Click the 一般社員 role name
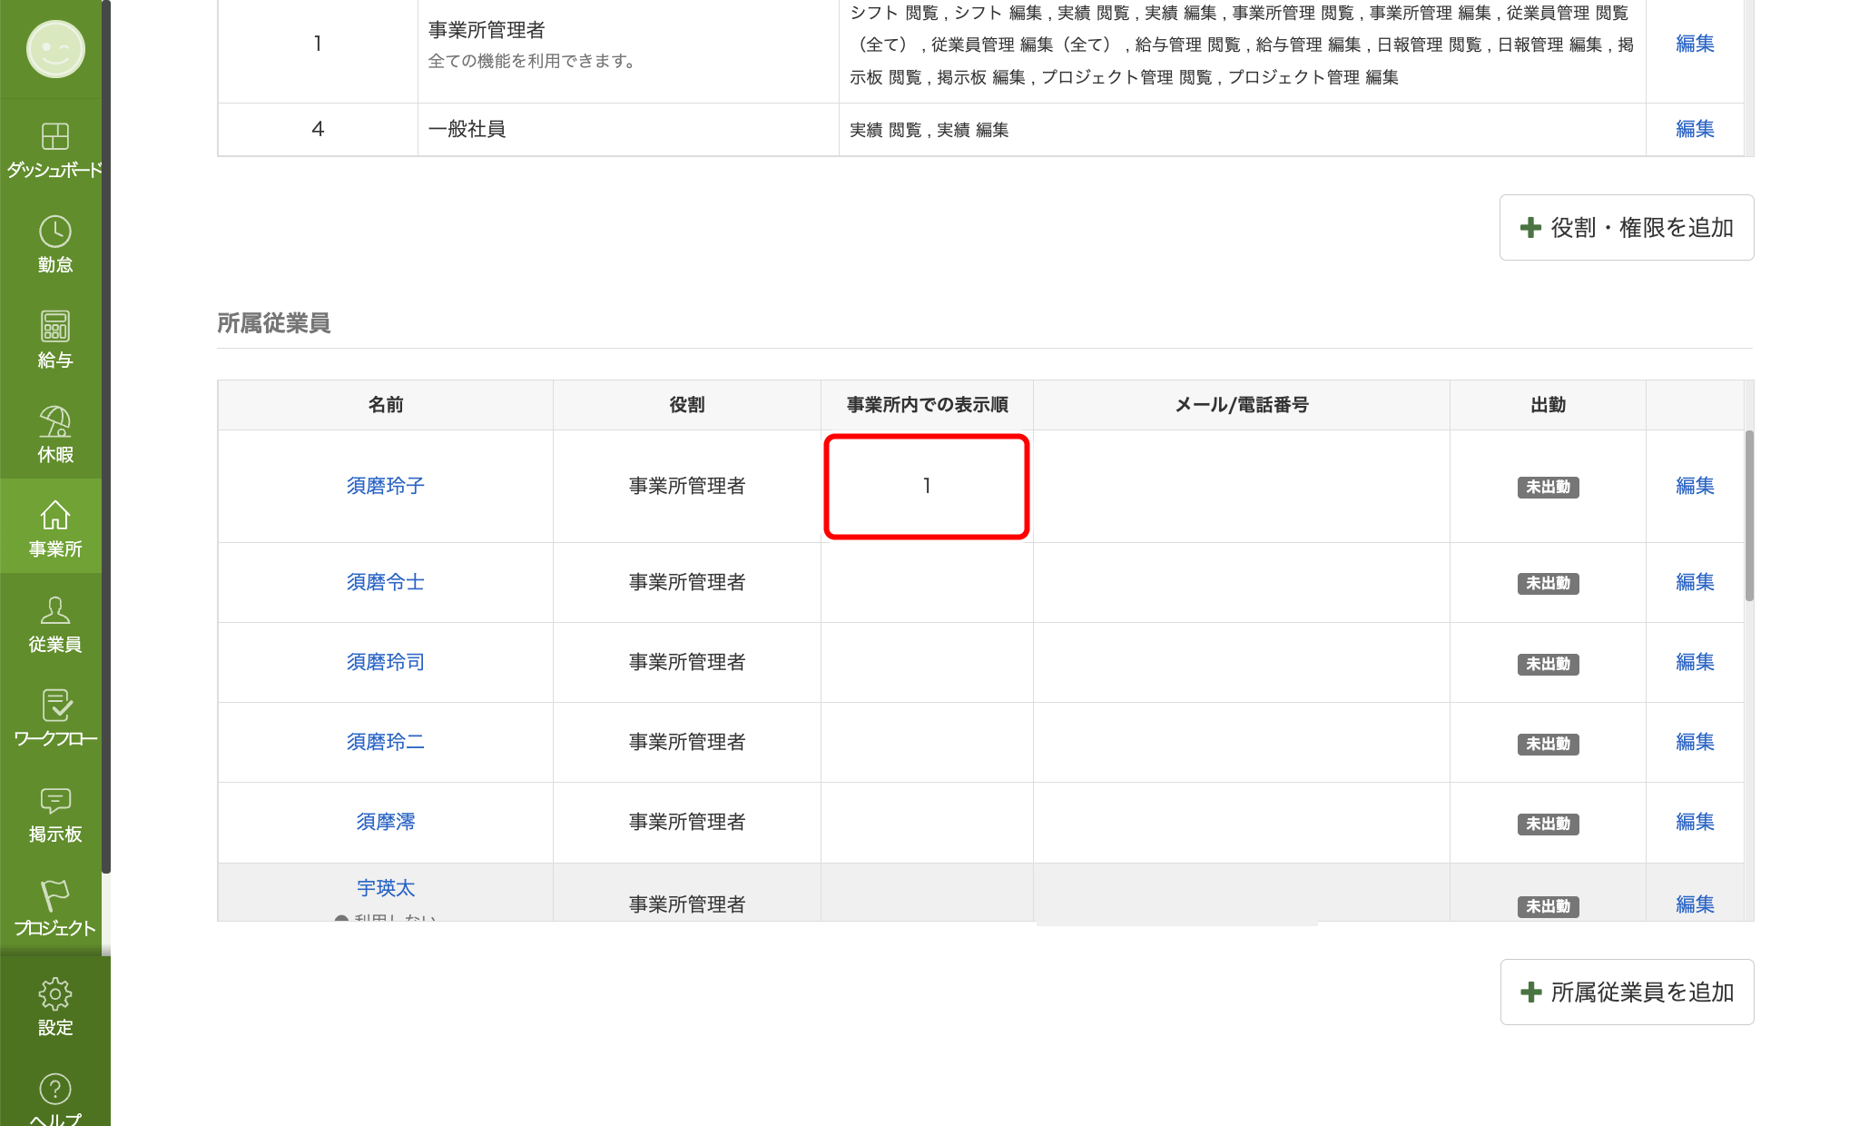 [467, 129]
